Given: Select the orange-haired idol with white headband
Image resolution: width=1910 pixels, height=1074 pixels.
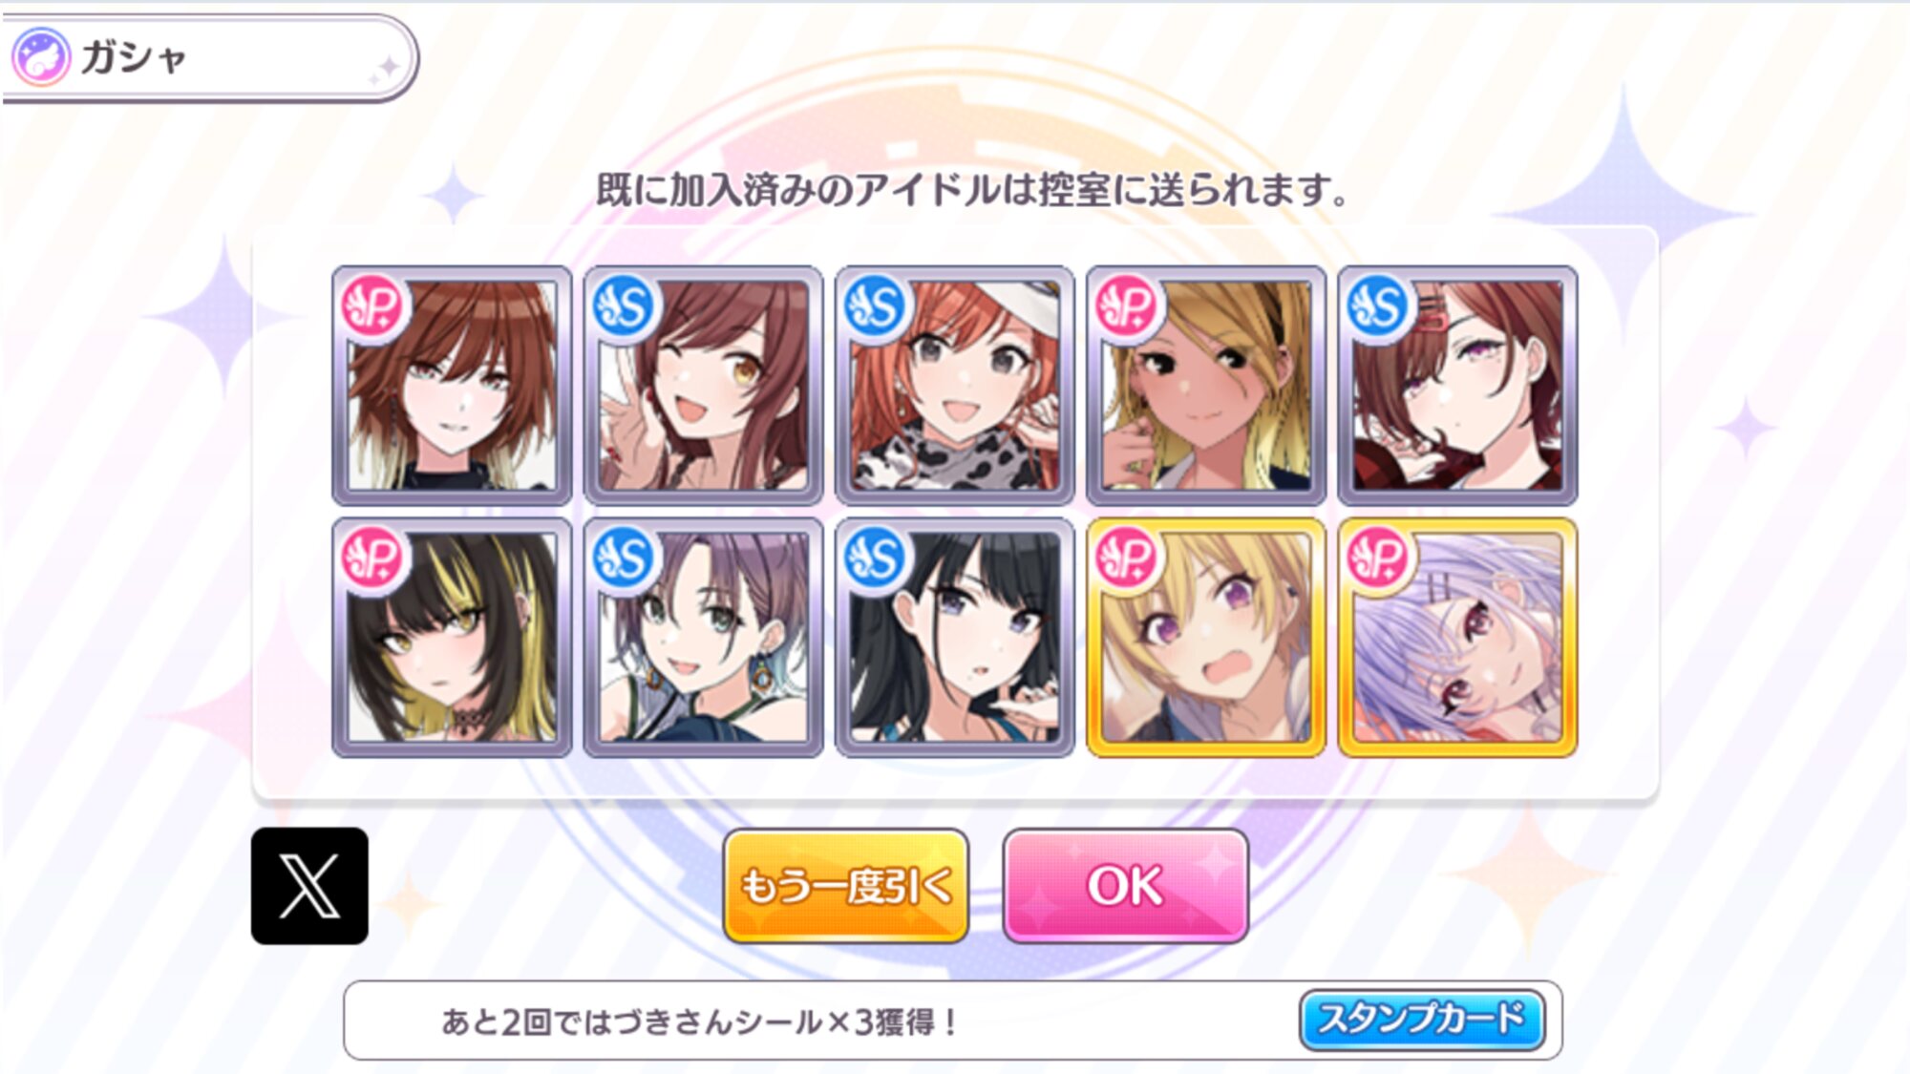Looking at the screenshot, I should [x=954, y=386].
